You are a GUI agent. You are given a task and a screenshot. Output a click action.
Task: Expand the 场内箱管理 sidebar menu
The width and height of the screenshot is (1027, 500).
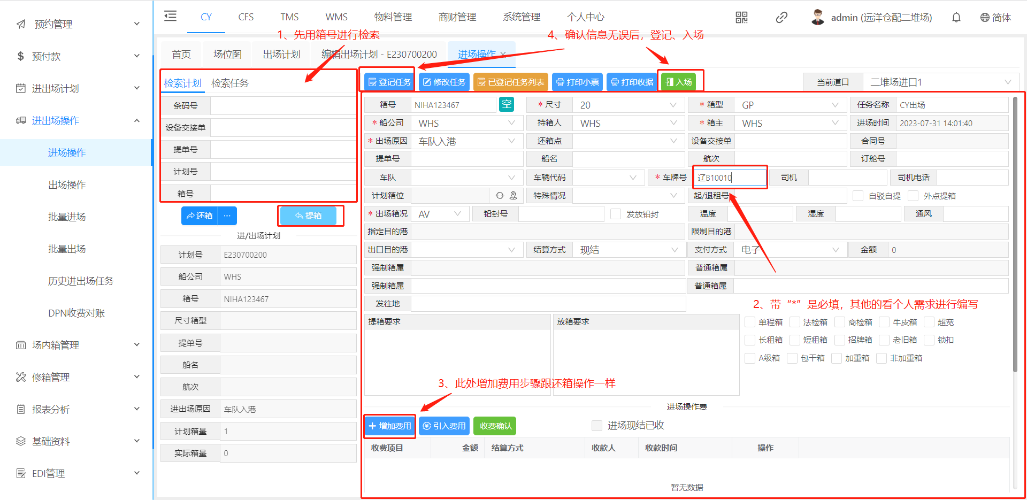[x=76, y=345]
